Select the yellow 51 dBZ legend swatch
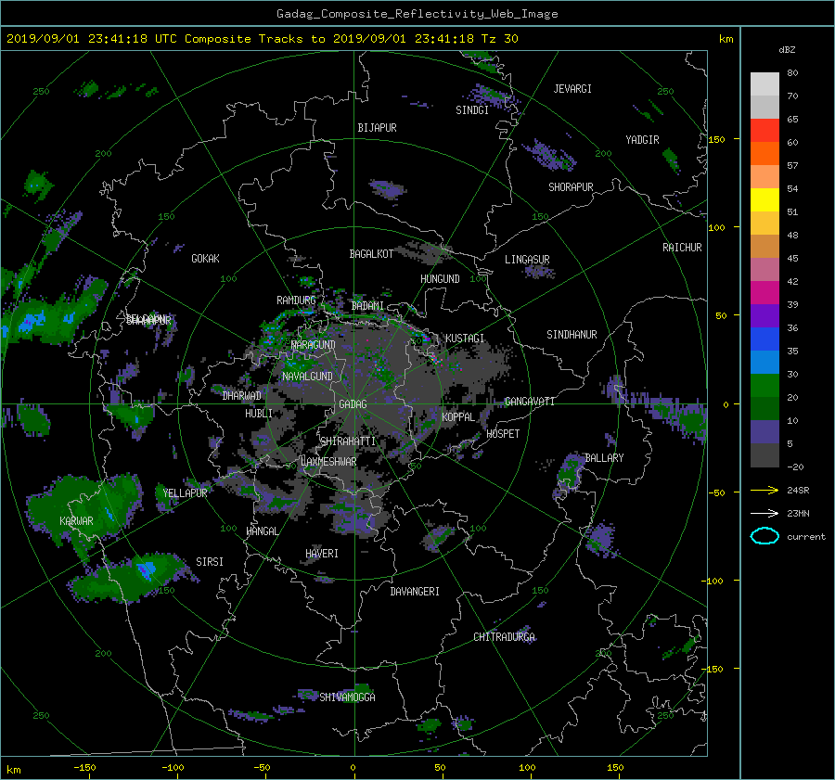Screen dimensions: 835x780 coord(764,200)
